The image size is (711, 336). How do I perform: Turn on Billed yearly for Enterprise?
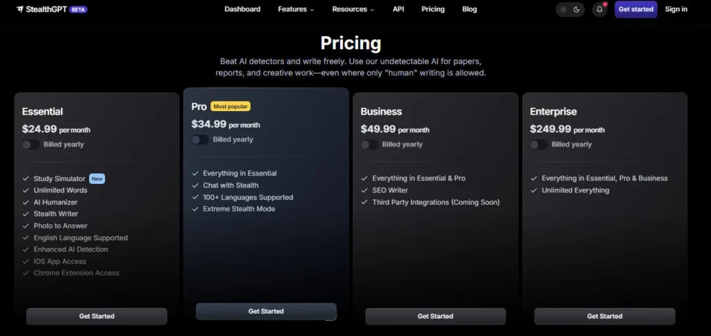pos(539,144)
